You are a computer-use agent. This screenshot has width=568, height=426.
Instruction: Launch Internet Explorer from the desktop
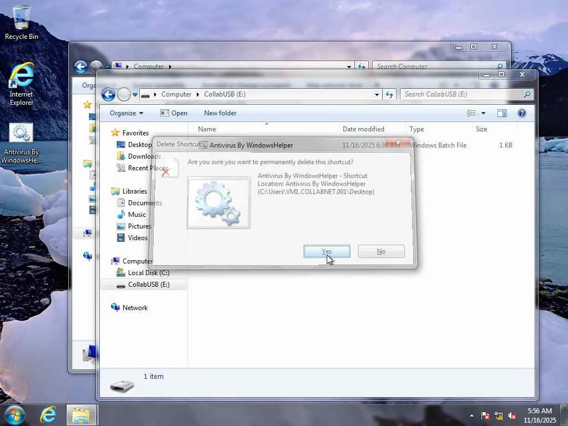[22, 84]
